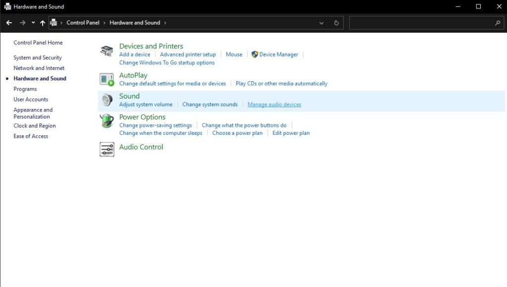
Task: Click the Devices and Printers icon
Action: [107, 51]
